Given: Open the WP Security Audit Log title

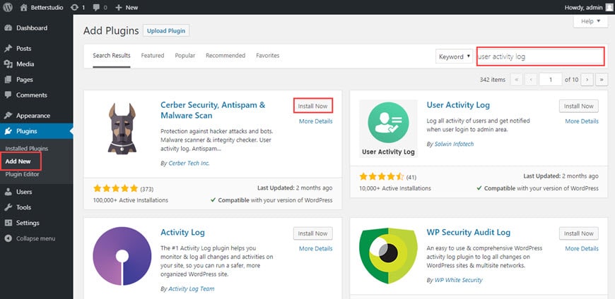Looking at the screenshot, I should coord(468,233).
